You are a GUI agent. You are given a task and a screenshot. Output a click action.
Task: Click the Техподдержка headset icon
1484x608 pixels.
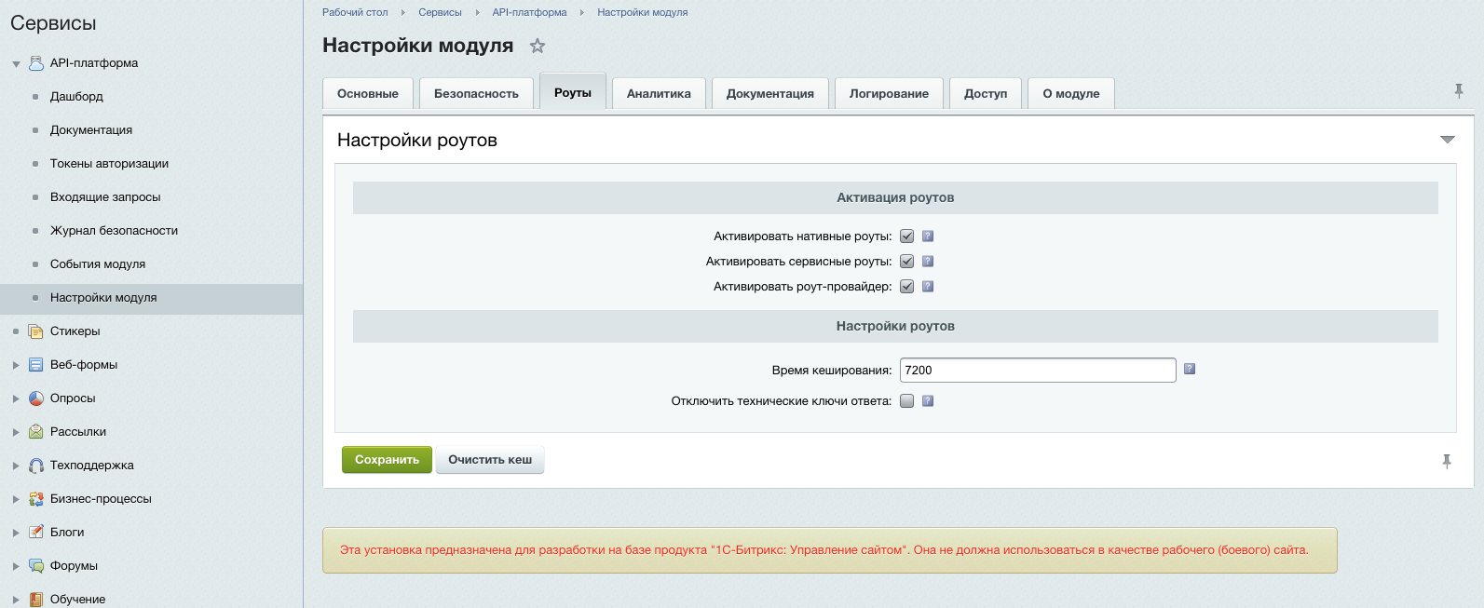36,466
